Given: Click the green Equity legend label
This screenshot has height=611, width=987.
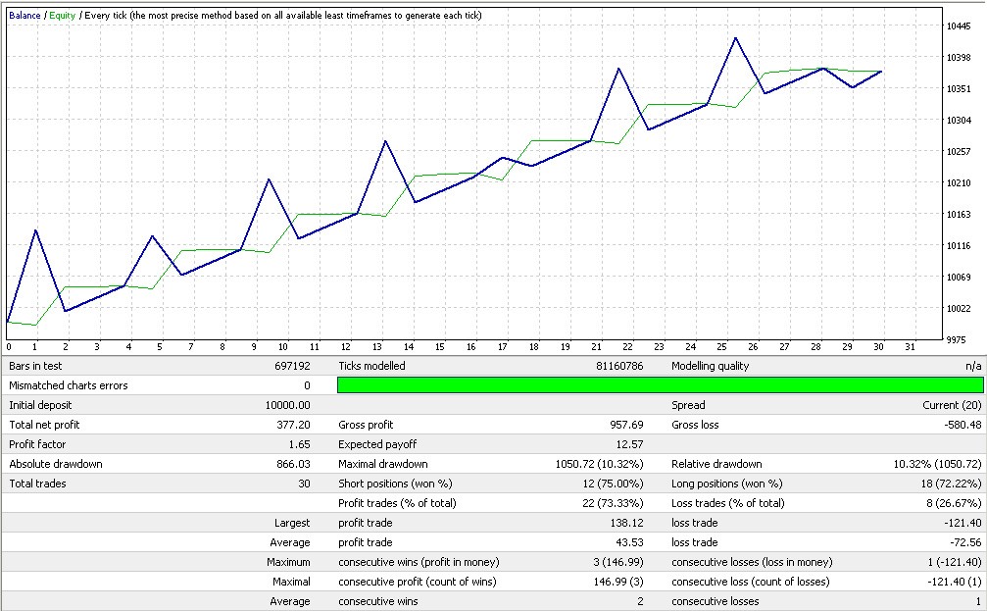Looking at the screenshot, I should pyautogui.click(x=62, y=16).
